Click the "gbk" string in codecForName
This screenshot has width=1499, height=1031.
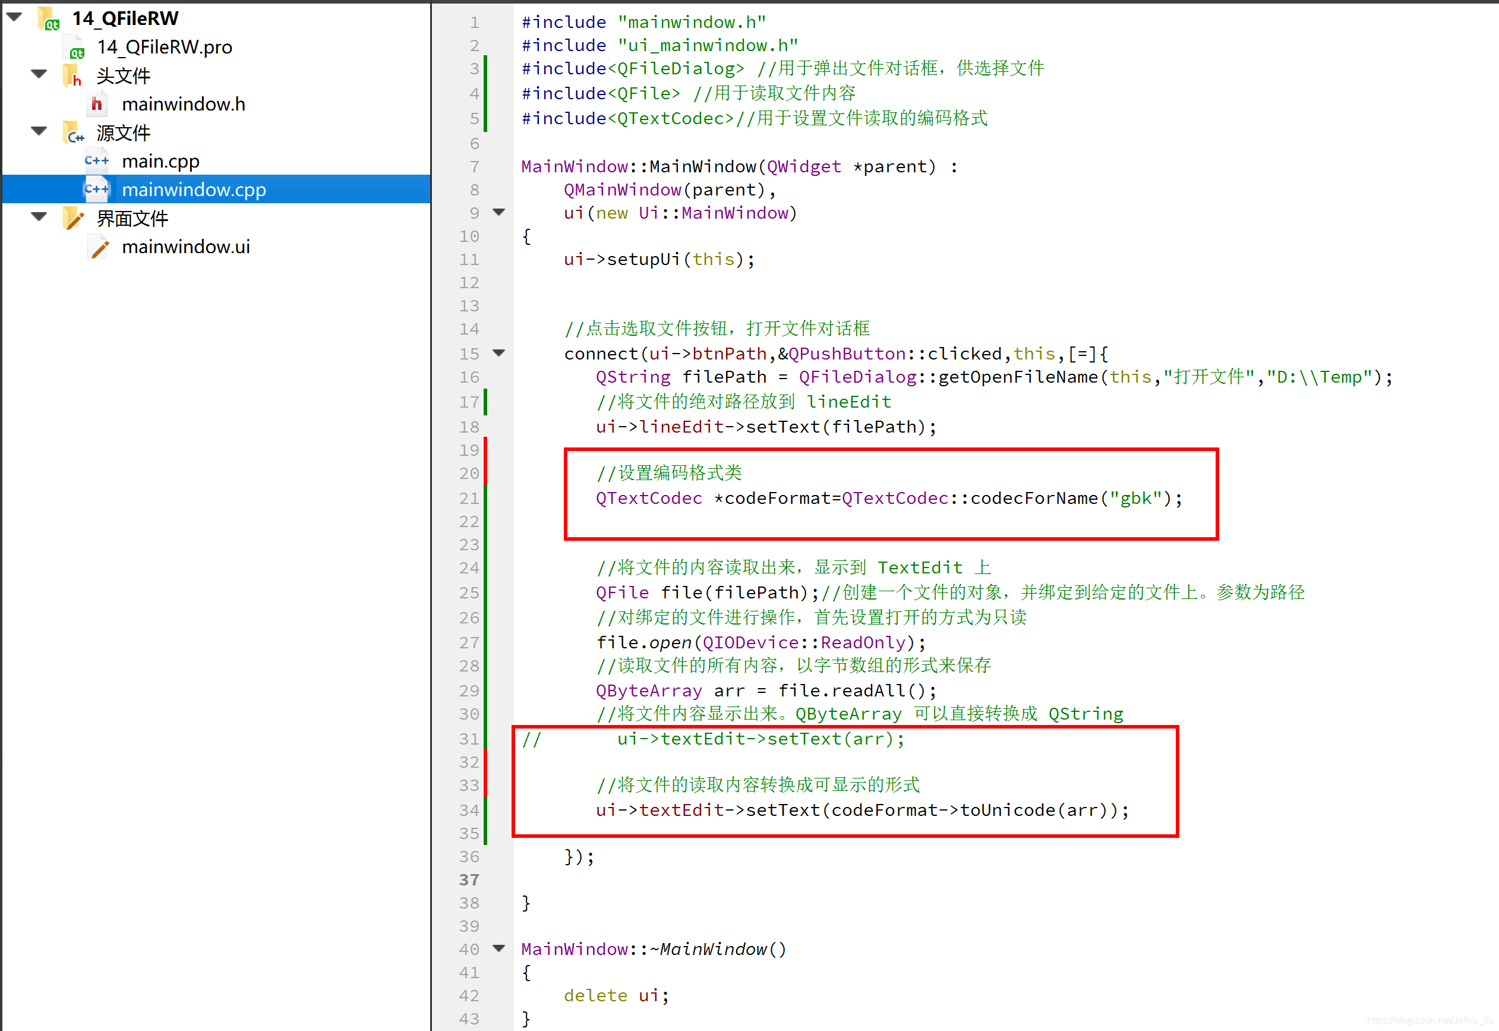pos(1135,499)
